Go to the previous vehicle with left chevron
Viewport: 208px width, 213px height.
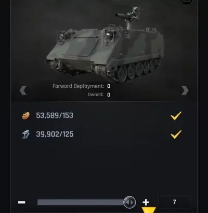point(23,90)
